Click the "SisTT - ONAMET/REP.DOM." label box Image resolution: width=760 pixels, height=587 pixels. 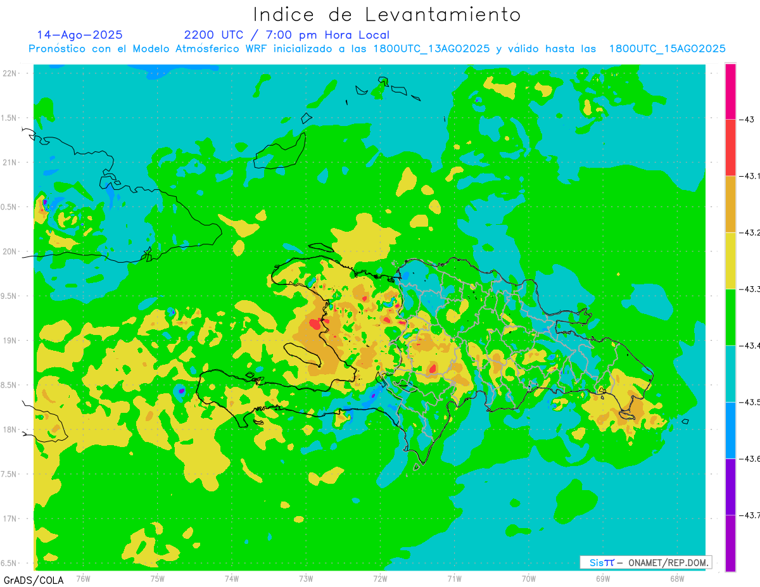[x=646, y=562]
